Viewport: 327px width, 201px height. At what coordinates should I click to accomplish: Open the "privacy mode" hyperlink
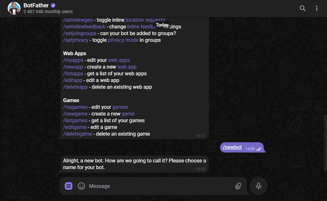pos(123,40)
